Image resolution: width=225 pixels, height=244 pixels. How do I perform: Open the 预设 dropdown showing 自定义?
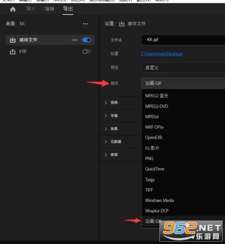pos(183,68)
